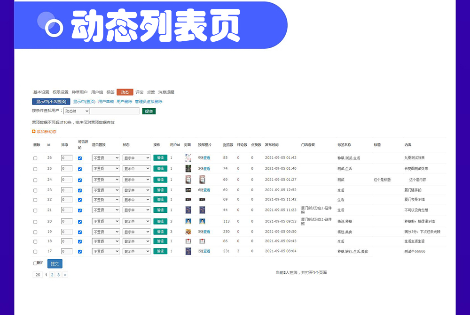470x315 pixels.
Task: Open 状态 dropdown for post 21
Action: pos(136,210)
